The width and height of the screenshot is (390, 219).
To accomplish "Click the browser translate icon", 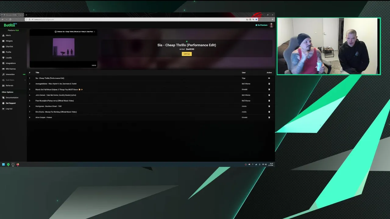I will pyautogui.click(x=253, y=19).
